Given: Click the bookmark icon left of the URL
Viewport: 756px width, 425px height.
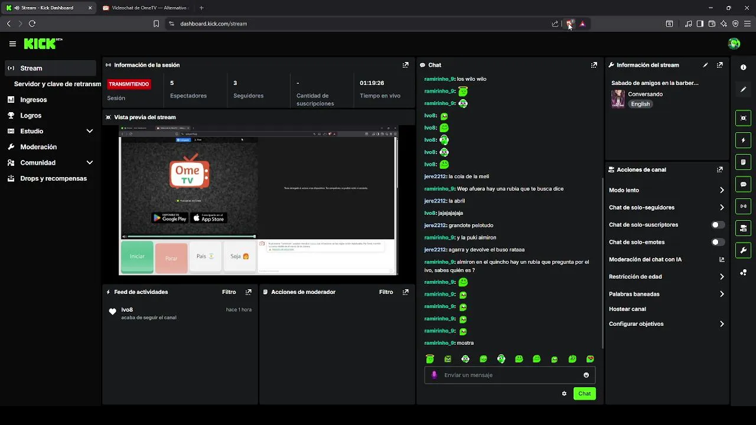Looking at the screenshot, I should [x=156, y=24].
